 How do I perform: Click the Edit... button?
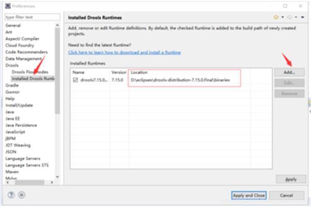(x=289, y=83)
